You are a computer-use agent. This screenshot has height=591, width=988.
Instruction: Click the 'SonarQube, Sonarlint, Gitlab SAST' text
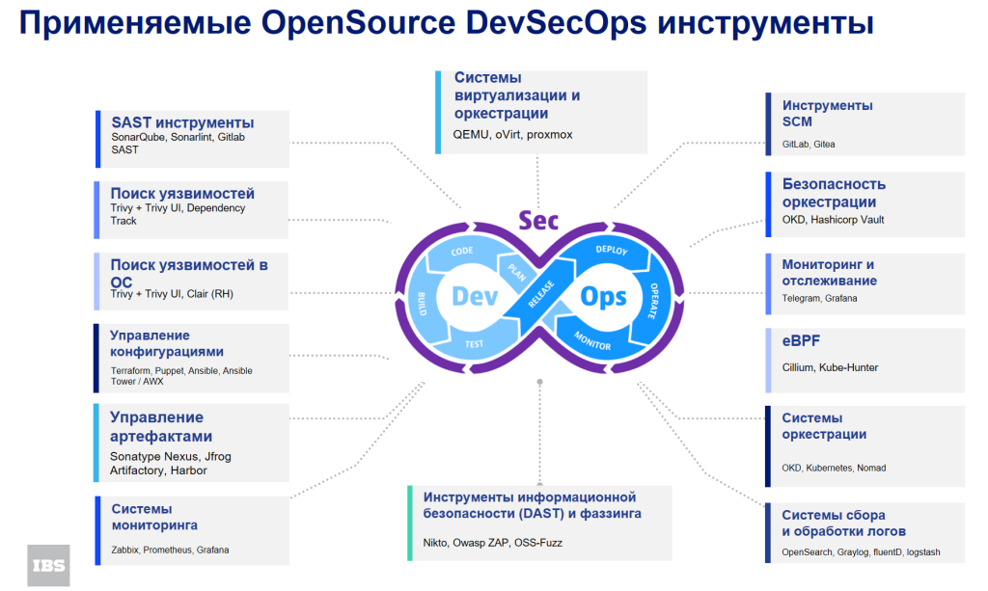pyautogui.click(x=178, y=144)
